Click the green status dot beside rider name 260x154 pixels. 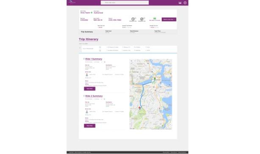91,13
